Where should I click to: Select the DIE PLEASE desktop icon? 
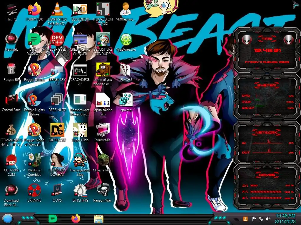tap(57, 133)
